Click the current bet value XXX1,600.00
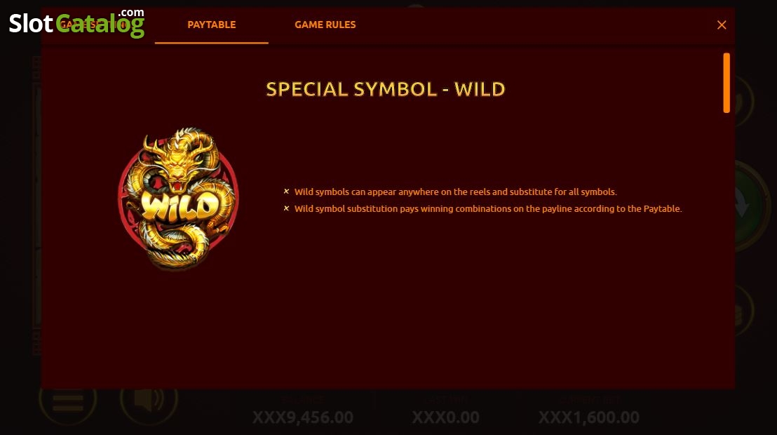 pyautogui.click(x=588, y=417)
